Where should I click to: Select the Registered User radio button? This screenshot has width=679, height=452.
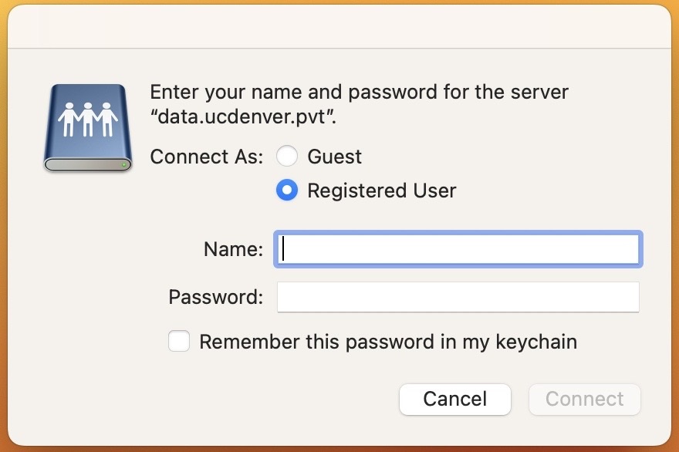[287, 191]
